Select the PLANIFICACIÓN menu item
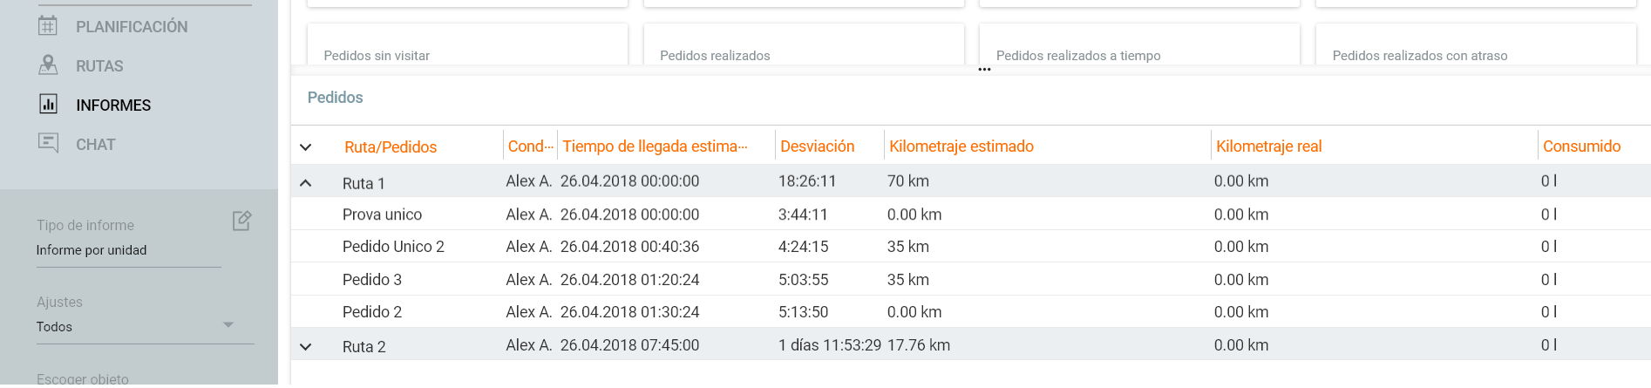 click(x=132, y=27)
